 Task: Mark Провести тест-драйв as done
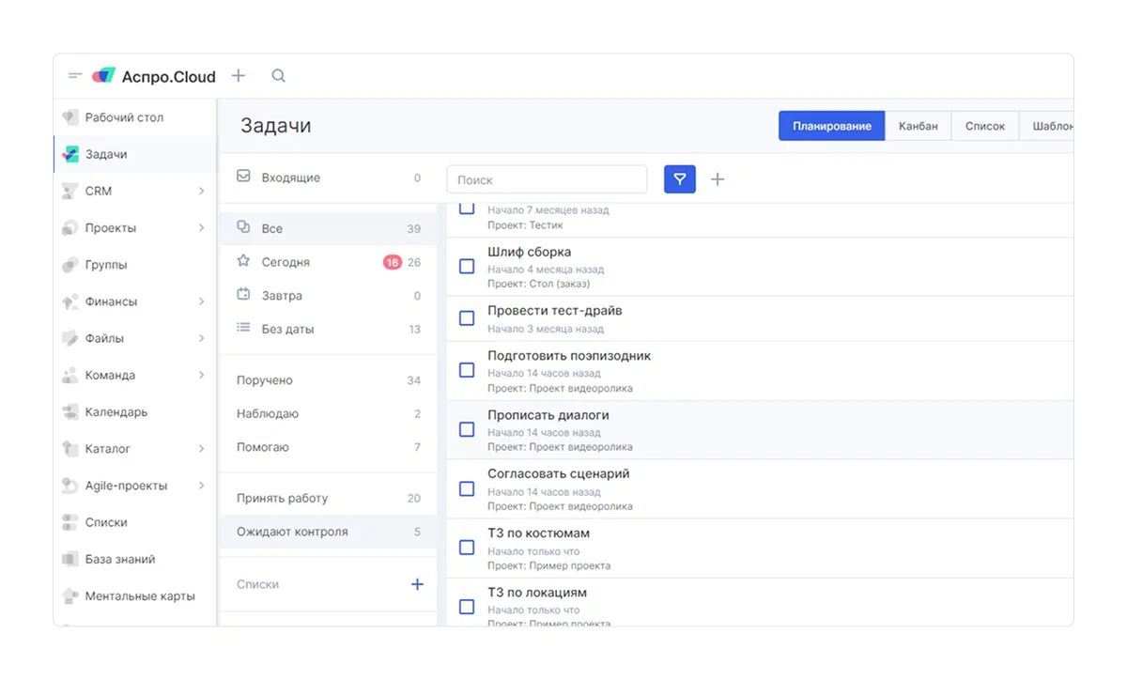467,318
